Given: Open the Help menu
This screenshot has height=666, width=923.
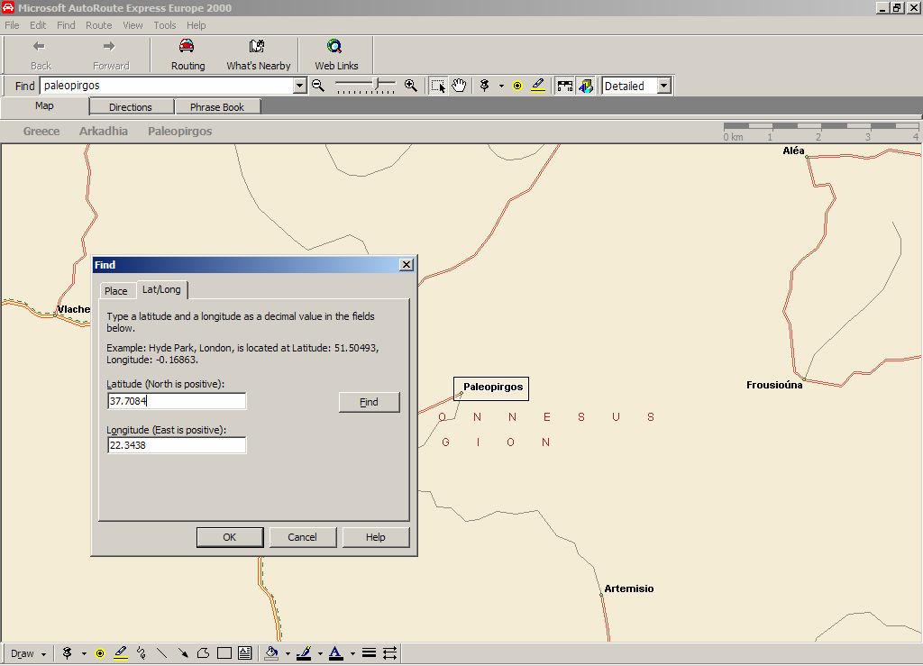Looking at the screenshot, I should 196,25.
